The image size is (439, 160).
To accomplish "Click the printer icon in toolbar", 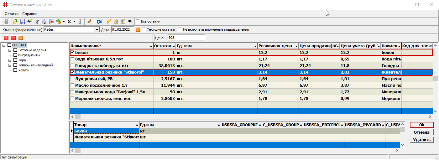I will point(44,22).
